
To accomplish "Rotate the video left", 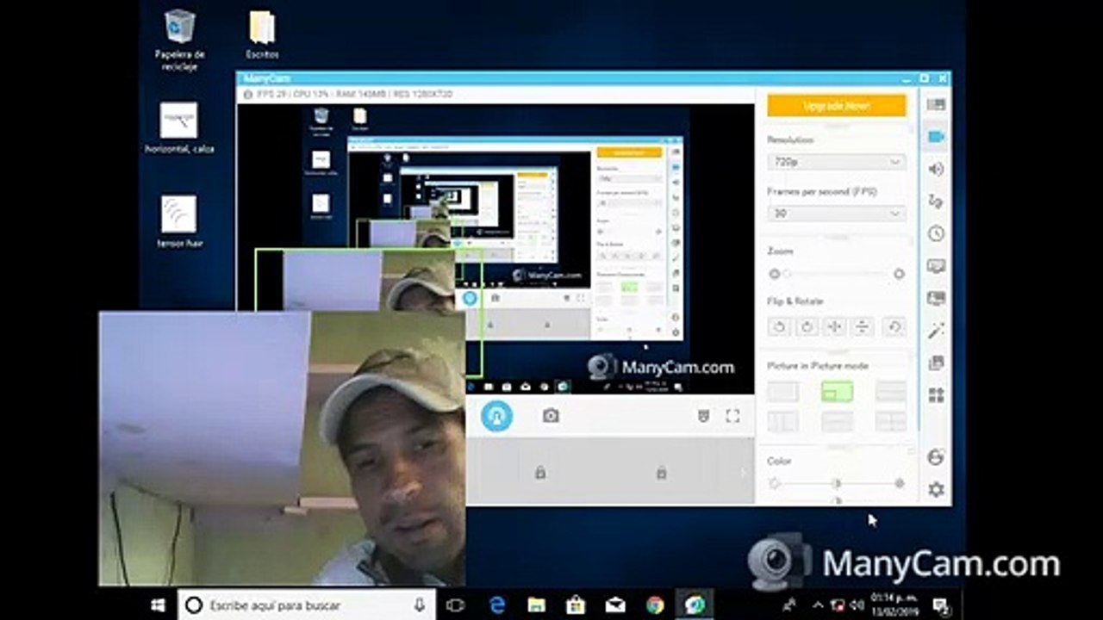I will click(x=779, y=326).
